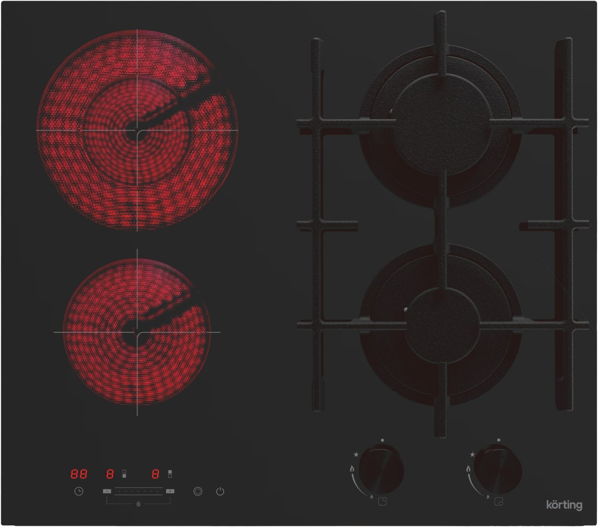This screenshot has height=527, width=598.
Task: Click the left knob's star ignition symbol
Action: click(356, 454)
